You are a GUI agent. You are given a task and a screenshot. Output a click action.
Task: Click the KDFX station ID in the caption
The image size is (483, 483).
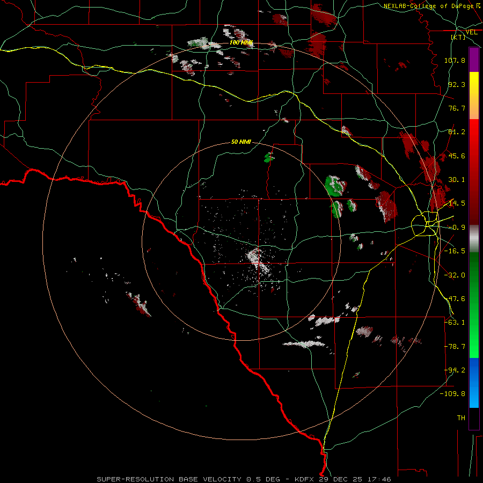coord(304,479)
